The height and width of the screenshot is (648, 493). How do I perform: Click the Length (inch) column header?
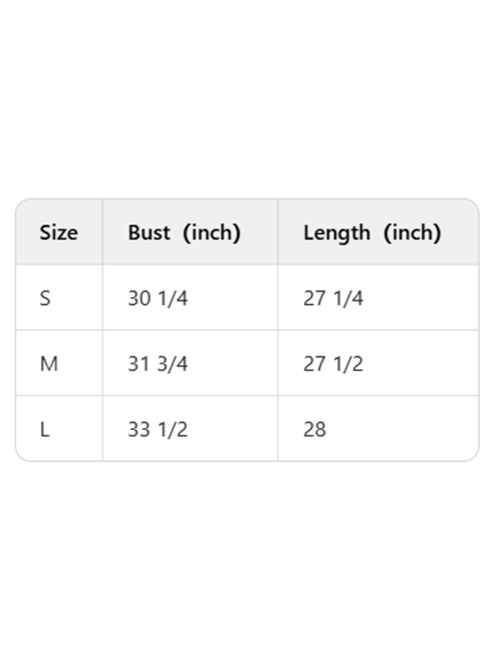point(372,233)
